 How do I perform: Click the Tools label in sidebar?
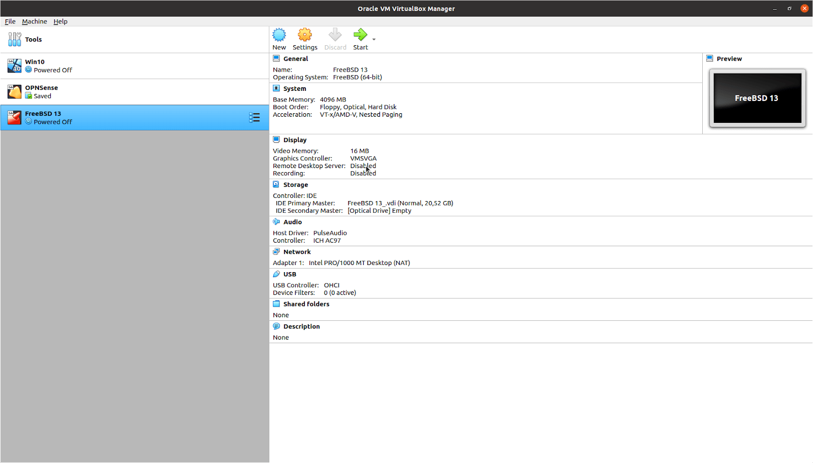click(x=34, y=40)
